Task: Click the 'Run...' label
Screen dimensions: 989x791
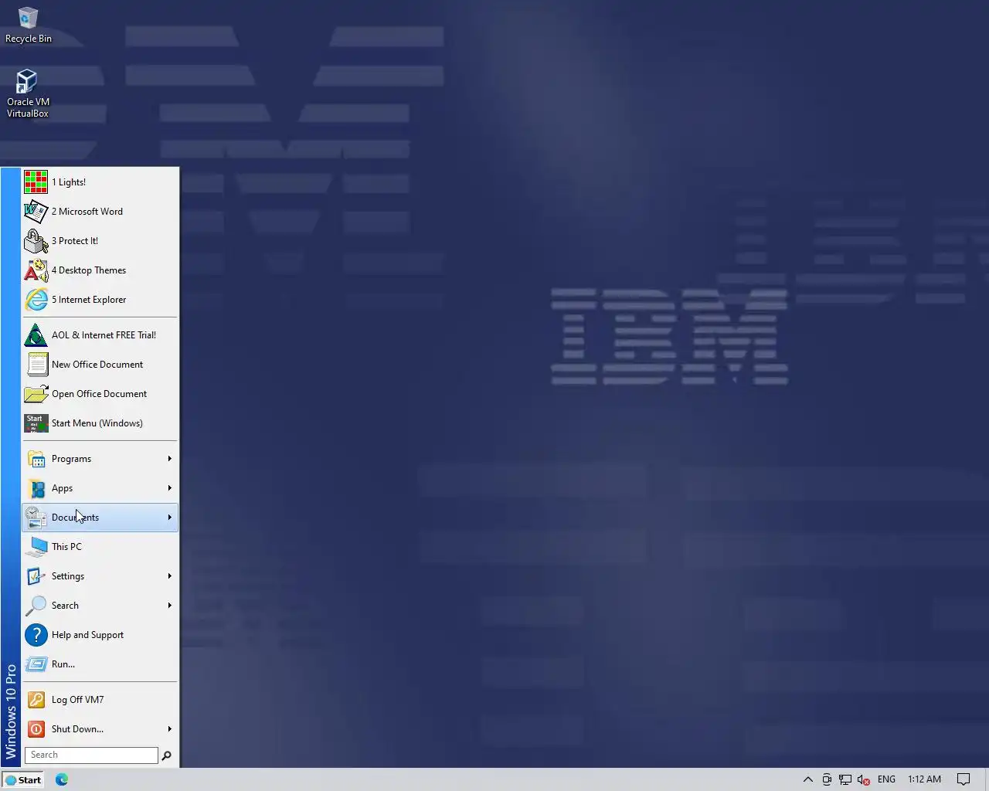Action: click(63, 664)
